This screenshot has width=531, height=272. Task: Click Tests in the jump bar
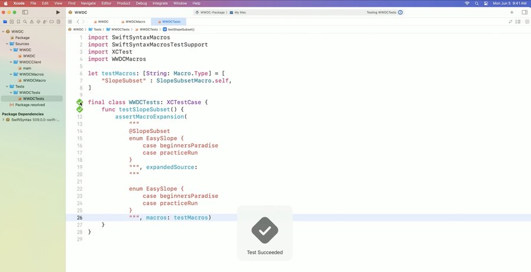click(x=95, y=29)
